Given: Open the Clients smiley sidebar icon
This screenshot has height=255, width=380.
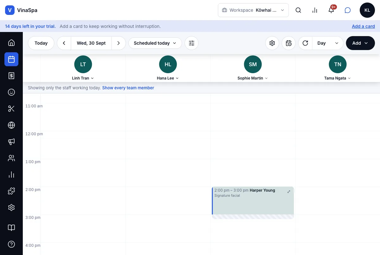Looking at the screenshot, I should click(x=11, y=92).
